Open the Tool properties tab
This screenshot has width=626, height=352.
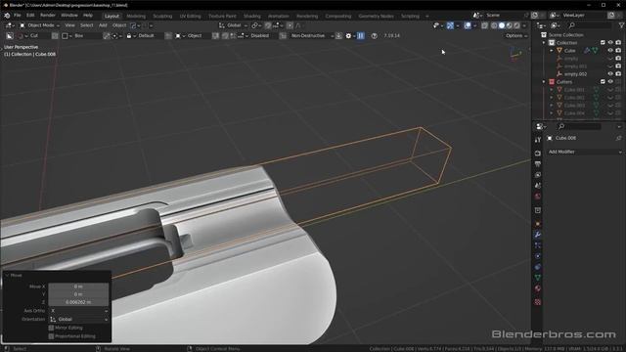pyautogui.click(x=538, y=140)
